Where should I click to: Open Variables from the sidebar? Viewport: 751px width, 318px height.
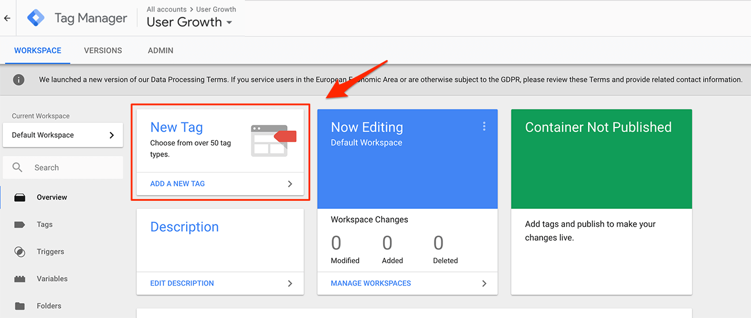[52, 279]
